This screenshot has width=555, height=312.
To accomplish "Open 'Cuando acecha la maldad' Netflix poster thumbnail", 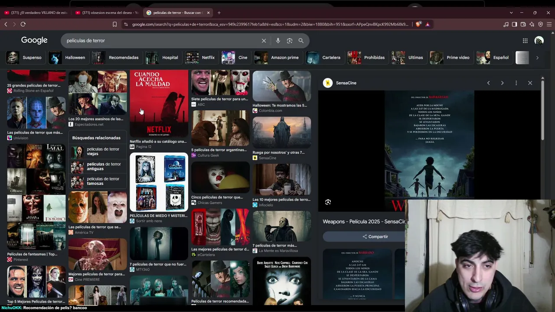I will tap(159, 104).
